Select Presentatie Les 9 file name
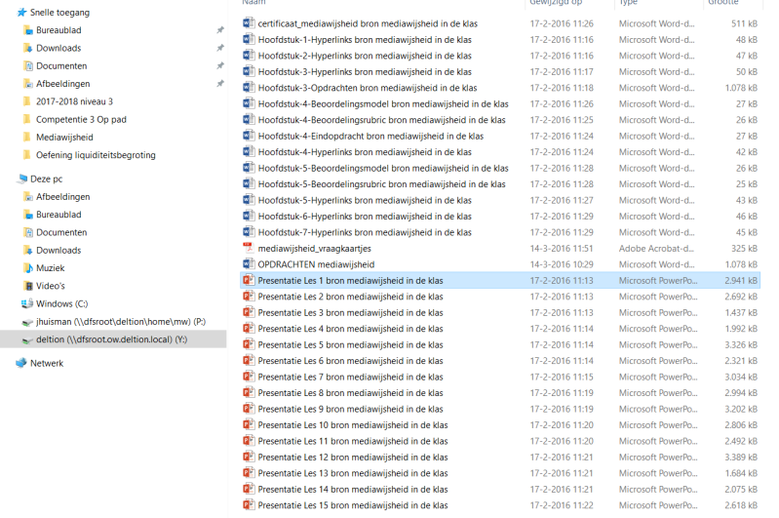 350,409
